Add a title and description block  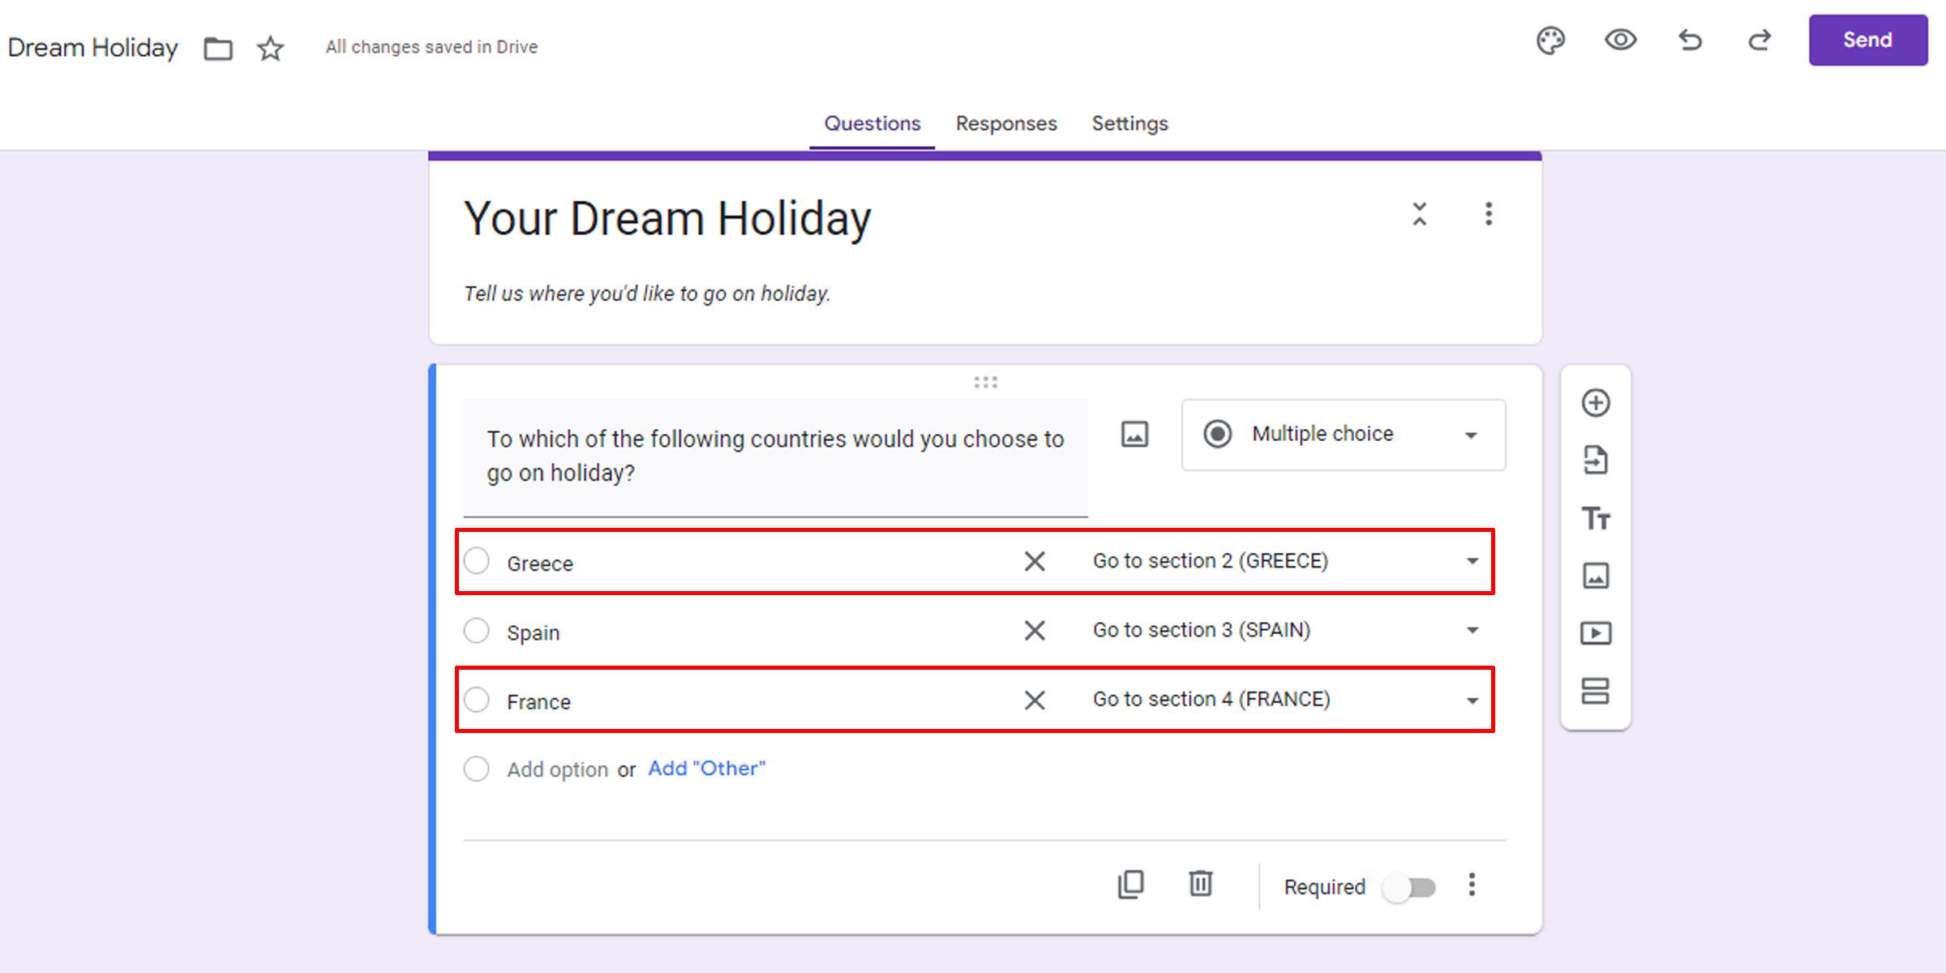1596,518
